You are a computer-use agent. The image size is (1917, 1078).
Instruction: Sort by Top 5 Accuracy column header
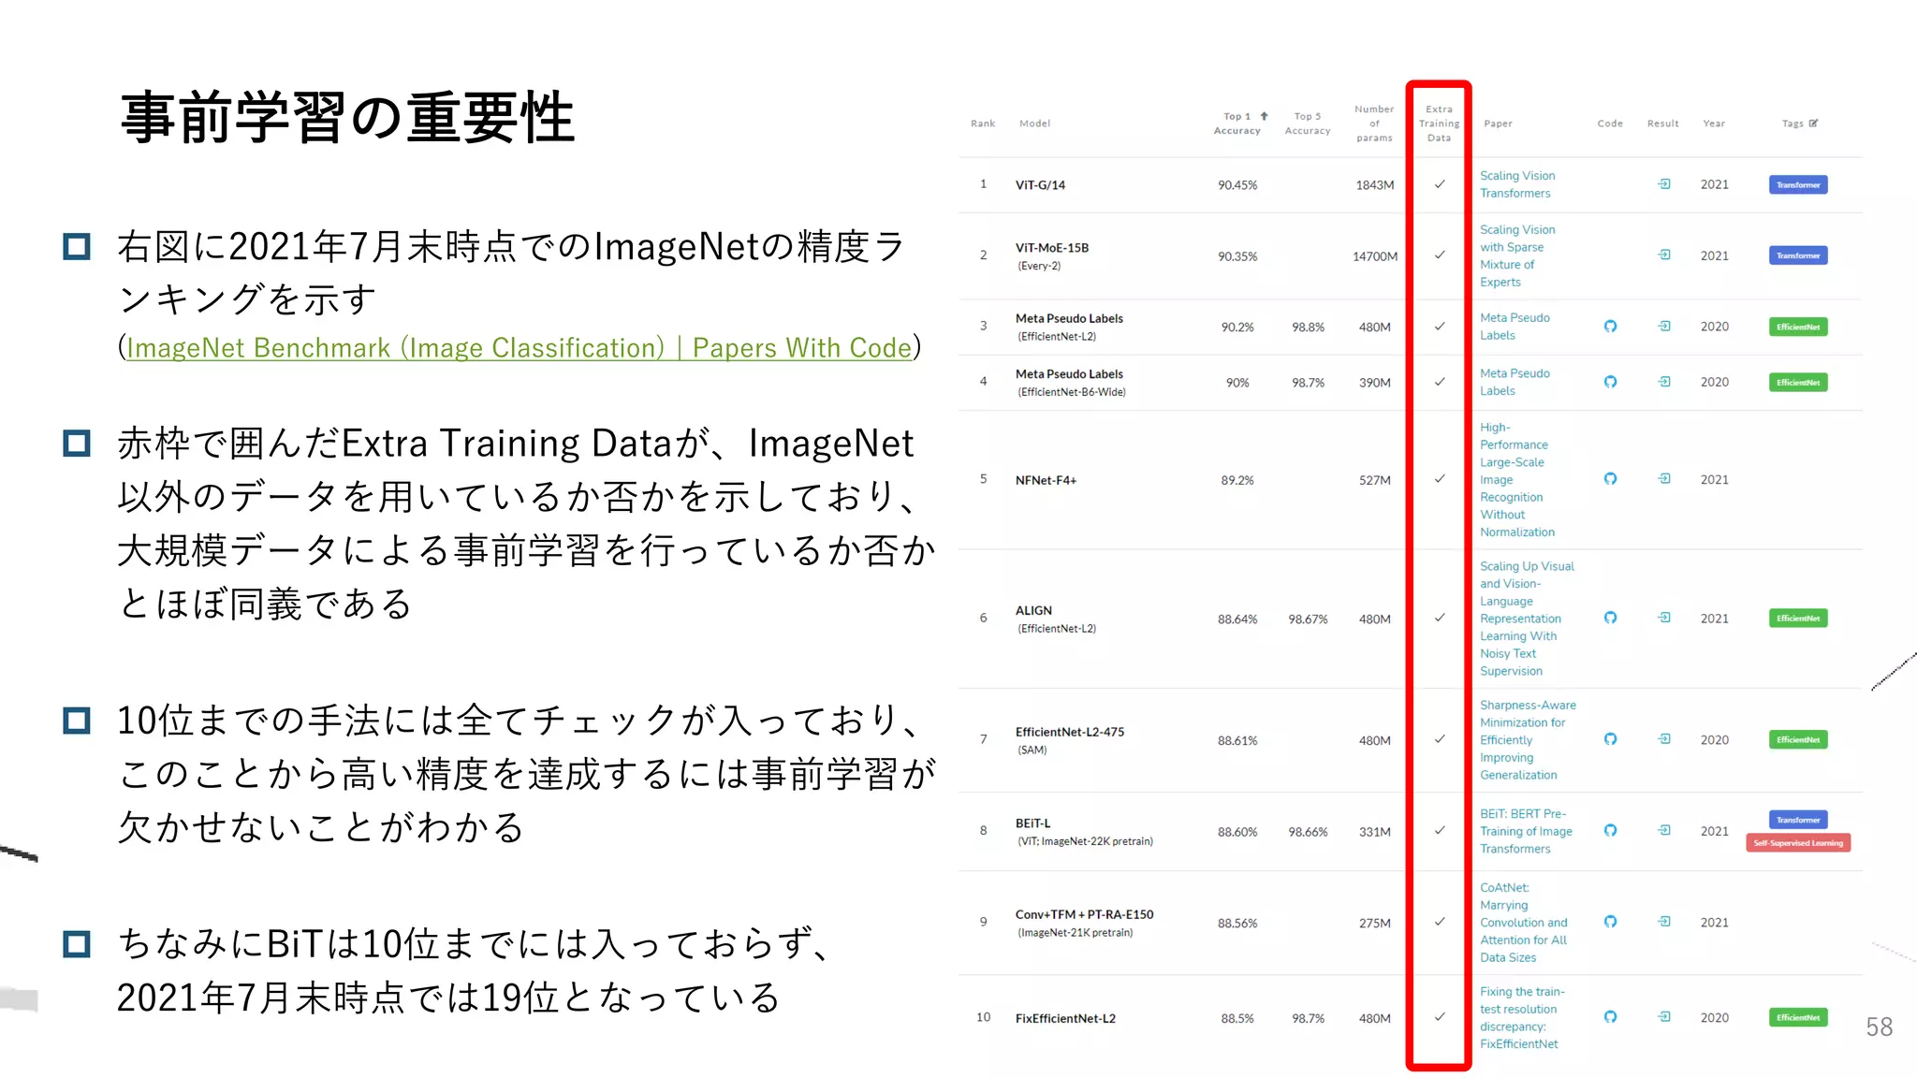coord(1308,124)
